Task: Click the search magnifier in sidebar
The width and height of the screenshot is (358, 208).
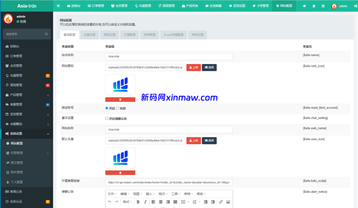Action: (46, 34)
